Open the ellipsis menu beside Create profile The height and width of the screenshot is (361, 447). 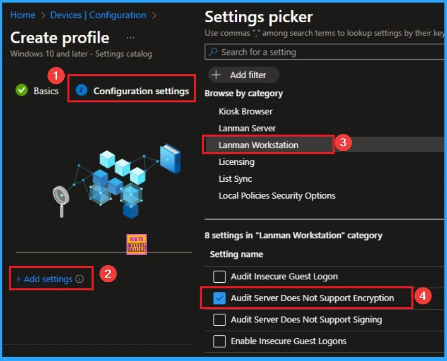click(x=130, y=38)
